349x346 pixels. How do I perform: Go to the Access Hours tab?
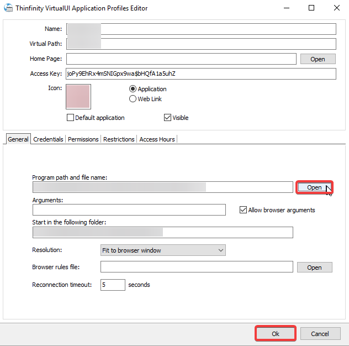(x=157, y=139)
